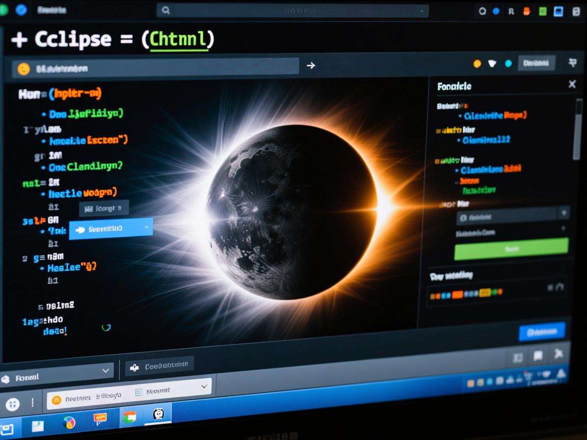This screenshot has height=440, width=587.
Task: Click the smiley emoji icon in the search field
Action: pos(22,67)
